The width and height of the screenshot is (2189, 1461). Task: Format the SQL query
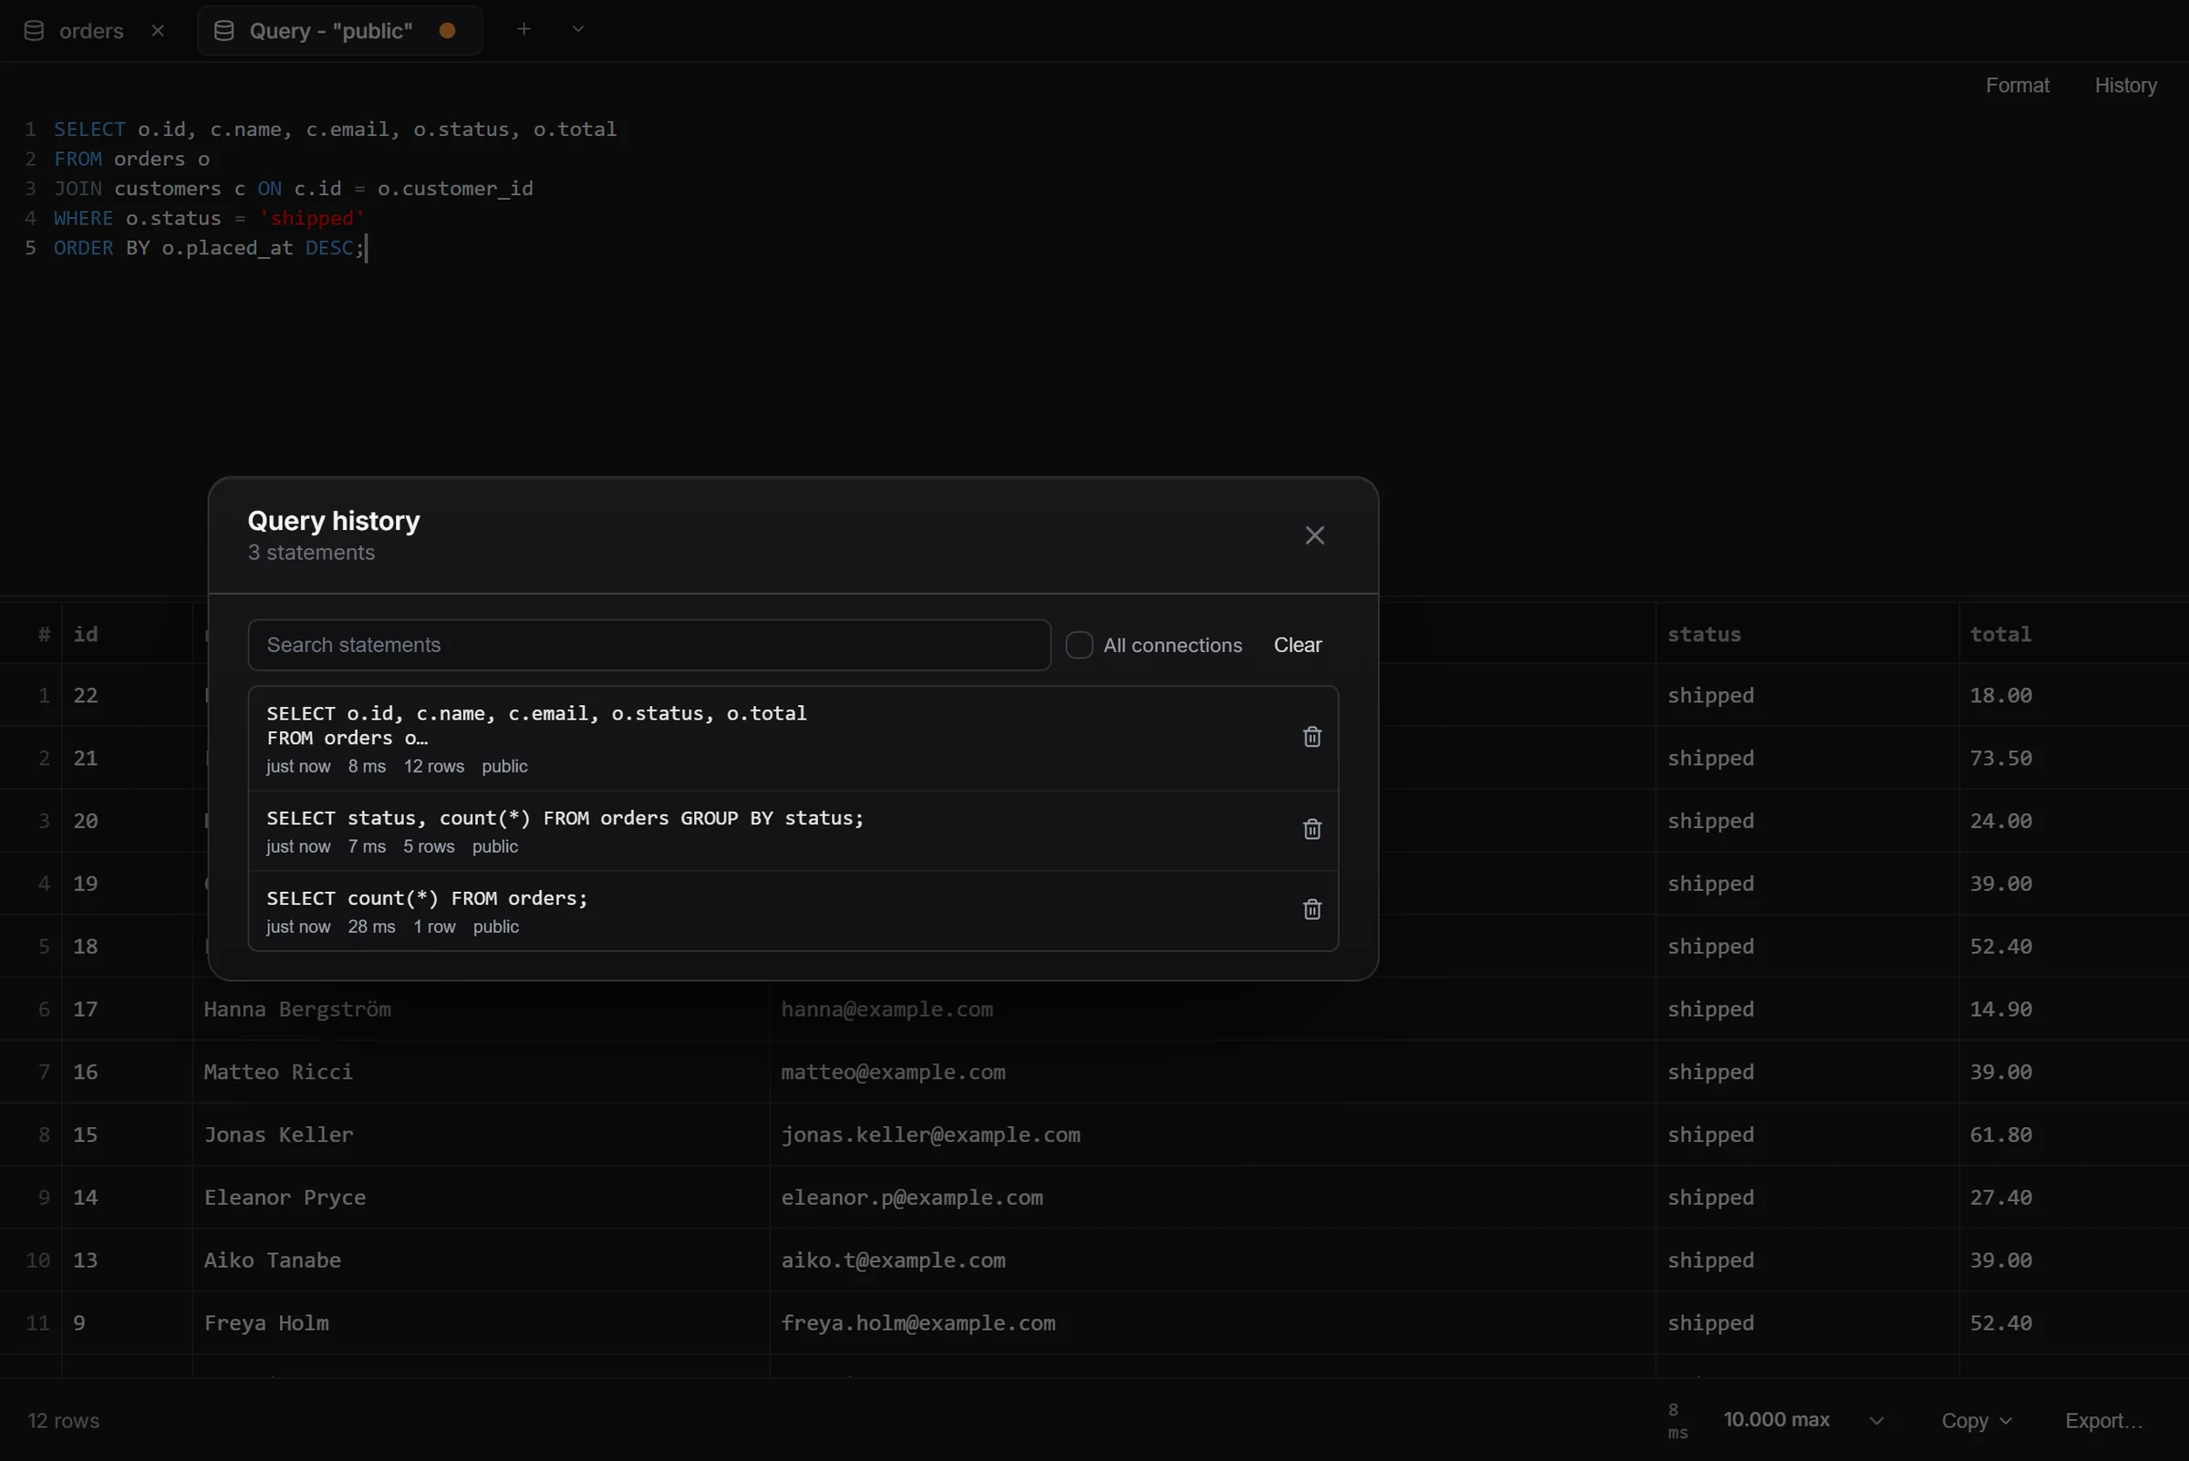point(2017,86)
